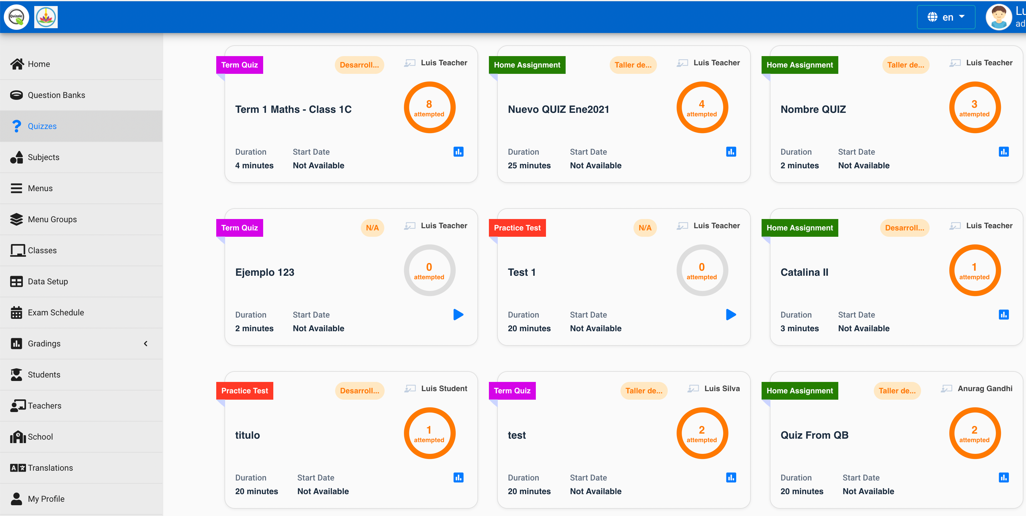Open report icon for Term 1 Maths

458,152
